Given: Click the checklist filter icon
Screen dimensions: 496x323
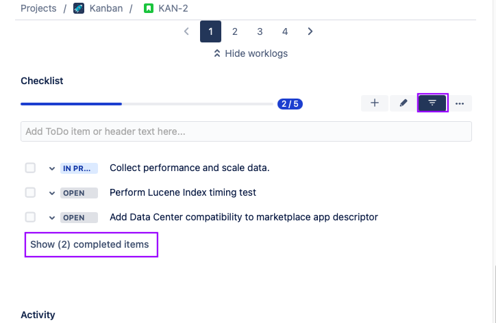Looking at the screenshot, I should pyautogui.click(x=432, y=103).
